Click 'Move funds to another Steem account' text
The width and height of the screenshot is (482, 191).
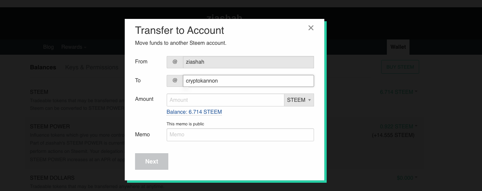[181, 43]
